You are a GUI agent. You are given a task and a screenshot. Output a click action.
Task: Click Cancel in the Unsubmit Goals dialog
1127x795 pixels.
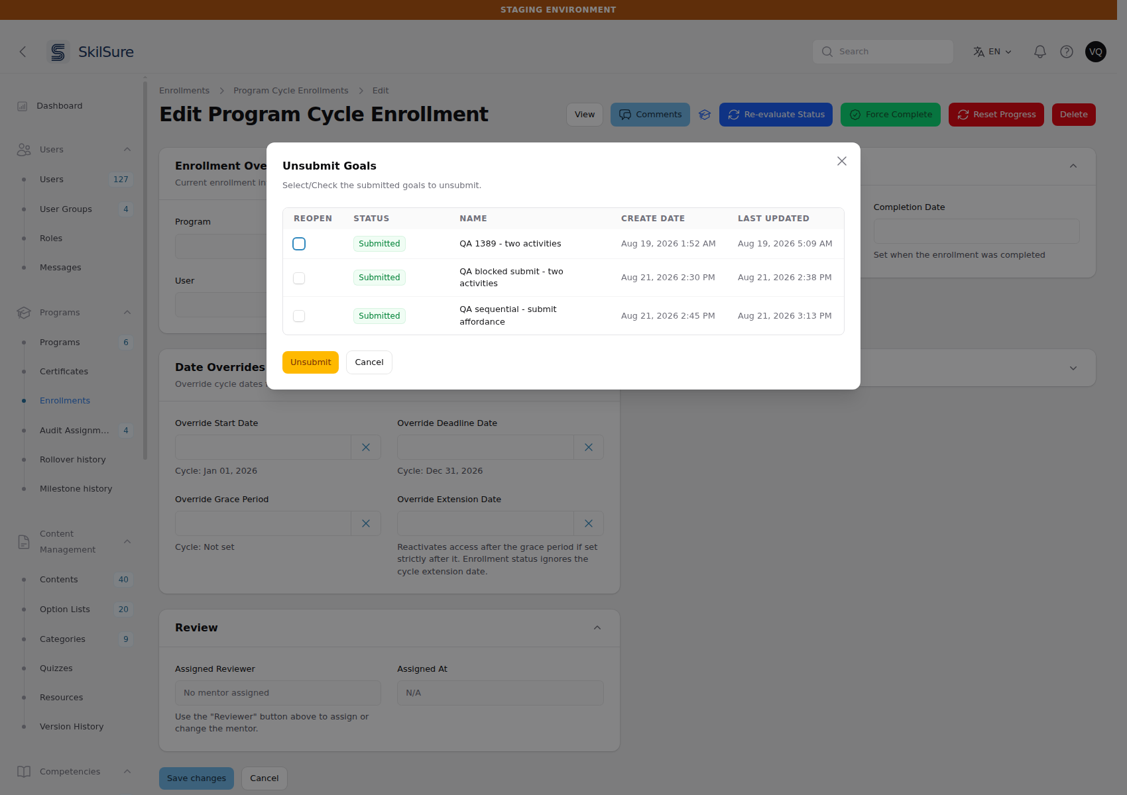[x=369, y=362]
